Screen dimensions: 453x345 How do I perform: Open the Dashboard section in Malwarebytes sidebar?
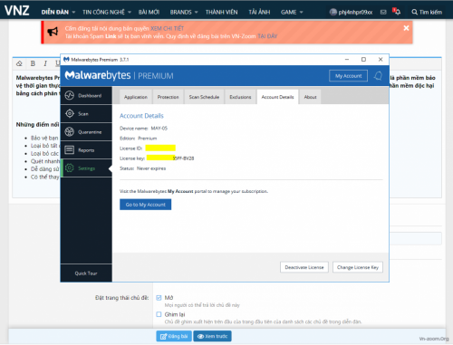[x=86, y=96]
